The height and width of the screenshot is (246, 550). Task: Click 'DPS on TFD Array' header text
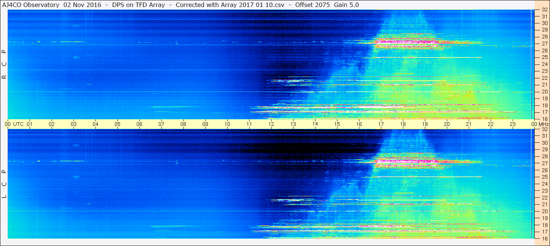point(139,5)
